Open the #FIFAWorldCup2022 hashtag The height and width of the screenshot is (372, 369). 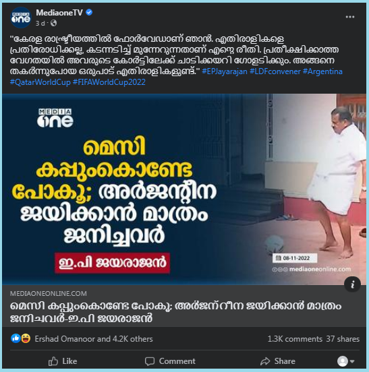pos(109,82)
